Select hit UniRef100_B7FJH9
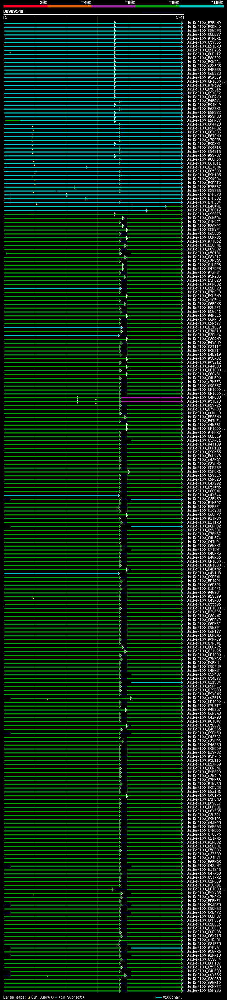This screenshot has height=1000, width=227. pos(204,23)
